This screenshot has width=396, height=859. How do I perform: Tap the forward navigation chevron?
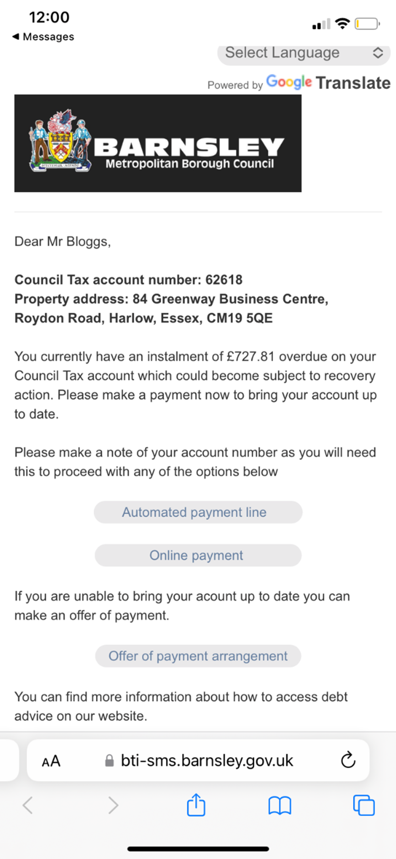[x=113, y=805]
